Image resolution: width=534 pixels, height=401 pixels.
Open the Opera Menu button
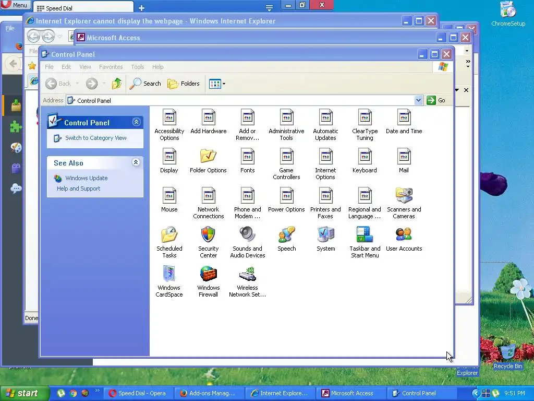pos(16,5)
